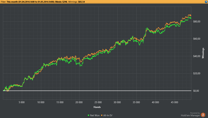
Task: Click the blue help icon in header
Action: pos(206,2)
